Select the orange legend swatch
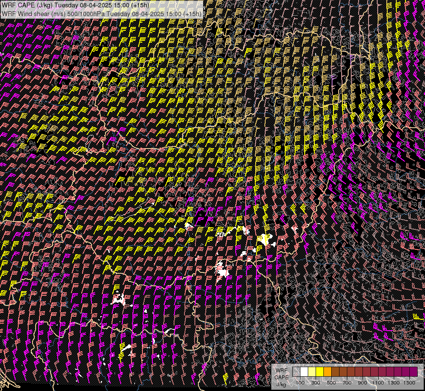 click(x=327, y=372)
